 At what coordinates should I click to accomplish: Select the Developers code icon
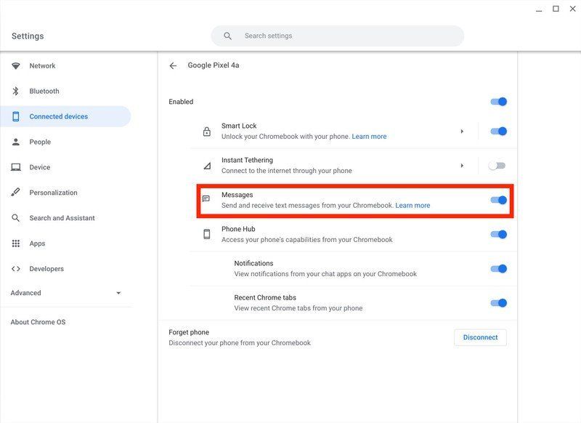[x=17, y=268]
